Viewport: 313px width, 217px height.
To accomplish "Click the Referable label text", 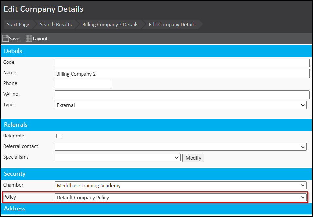I will [13, 136].
